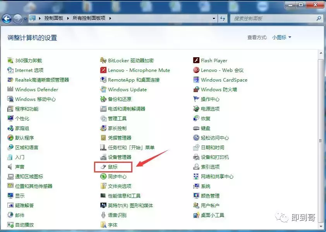Navigate to 控制面板 in the breadcrumb

coord(50,17)
